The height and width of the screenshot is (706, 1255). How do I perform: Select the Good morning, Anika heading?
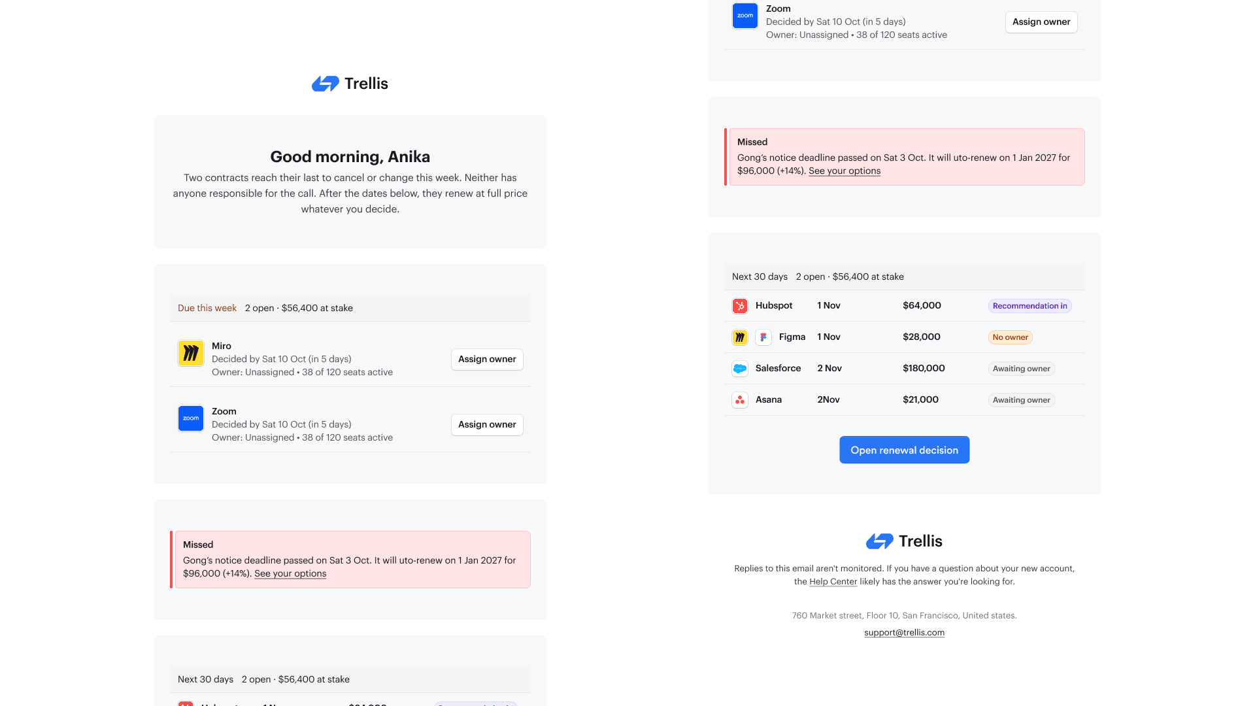pyautogui.click(x=350, y=157)
